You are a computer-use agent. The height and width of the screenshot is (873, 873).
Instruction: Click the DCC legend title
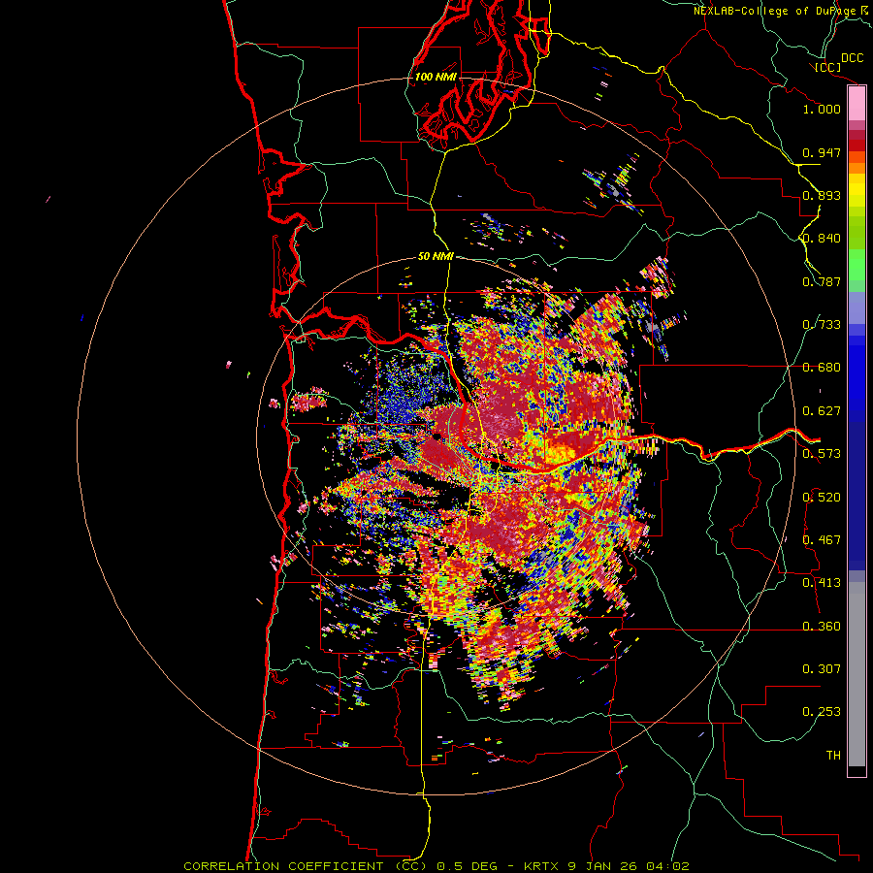click(853, 58)
